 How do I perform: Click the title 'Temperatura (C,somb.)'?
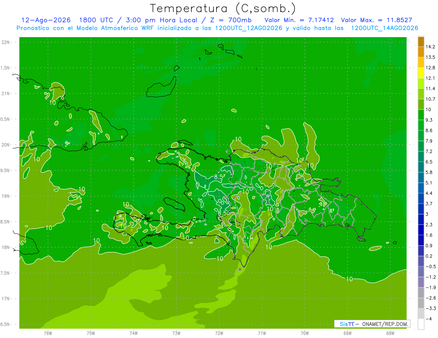click(223, 9)
